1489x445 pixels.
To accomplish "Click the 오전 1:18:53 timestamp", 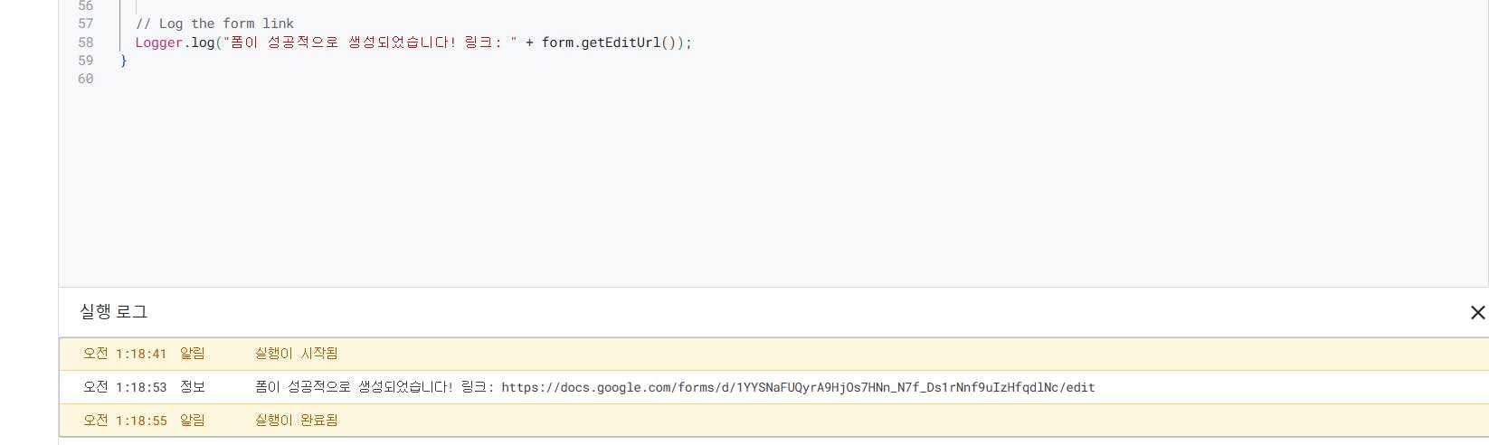I will pyautogui.click(x=125, y=387).
